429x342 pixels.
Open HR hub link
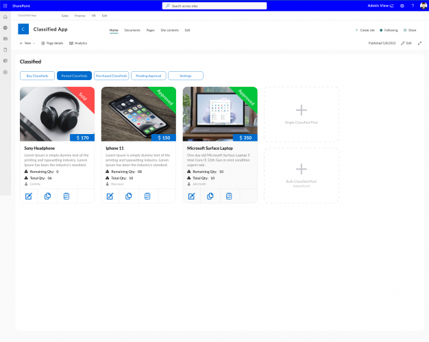(x=94, y=16)
